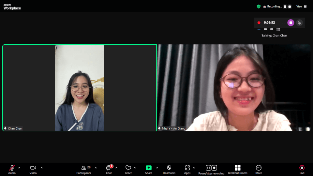Click the Như Ý - An Giang name label
The height and width of the screenshot is (176, 313).
click(x=173, y=128)
